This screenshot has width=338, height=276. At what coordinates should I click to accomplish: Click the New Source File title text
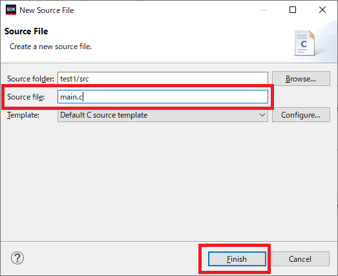(x=47, y=10)
